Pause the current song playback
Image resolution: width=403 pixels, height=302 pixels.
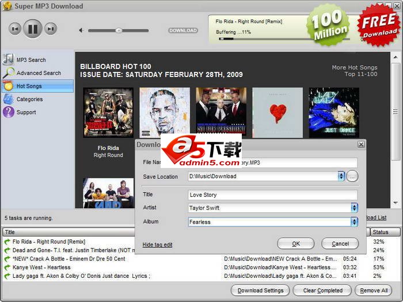click(x=33, y=29)
